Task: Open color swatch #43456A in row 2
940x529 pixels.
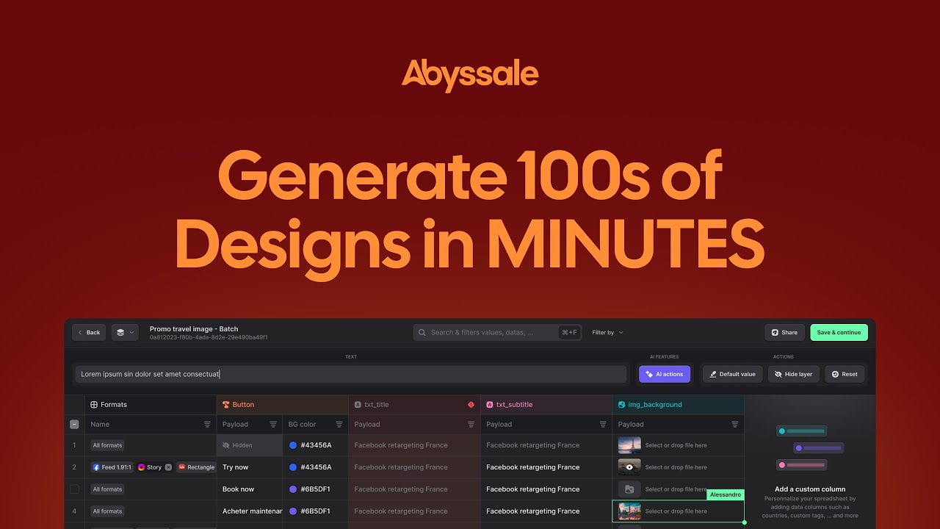Action: pyautogui.click(x=293, y=467)
